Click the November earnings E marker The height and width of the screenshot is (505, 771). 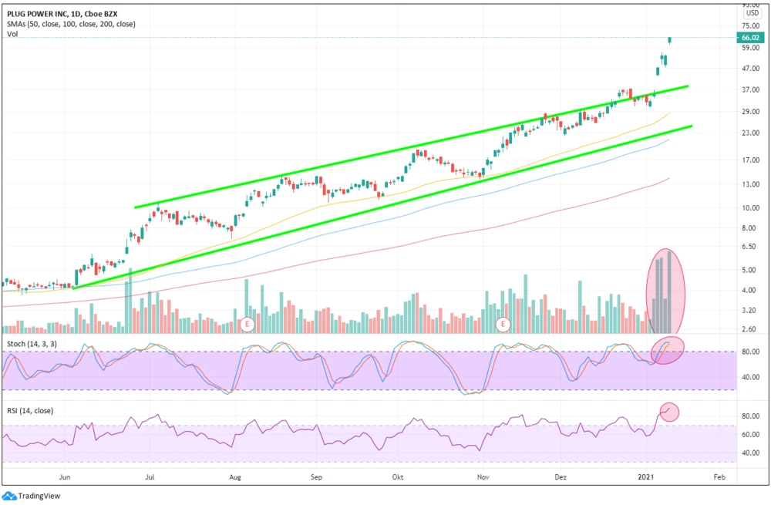tap(504, 324)
